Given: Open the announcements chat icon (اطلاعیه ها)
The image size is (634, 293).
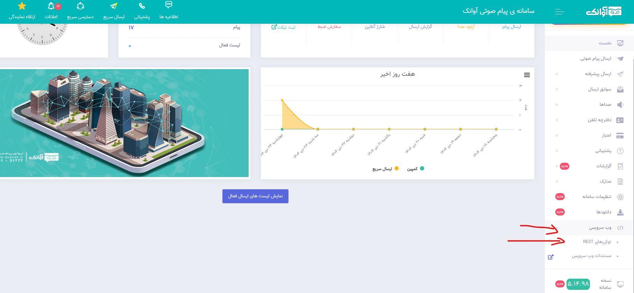Looking at the screenshot, I should pos(169,5).
